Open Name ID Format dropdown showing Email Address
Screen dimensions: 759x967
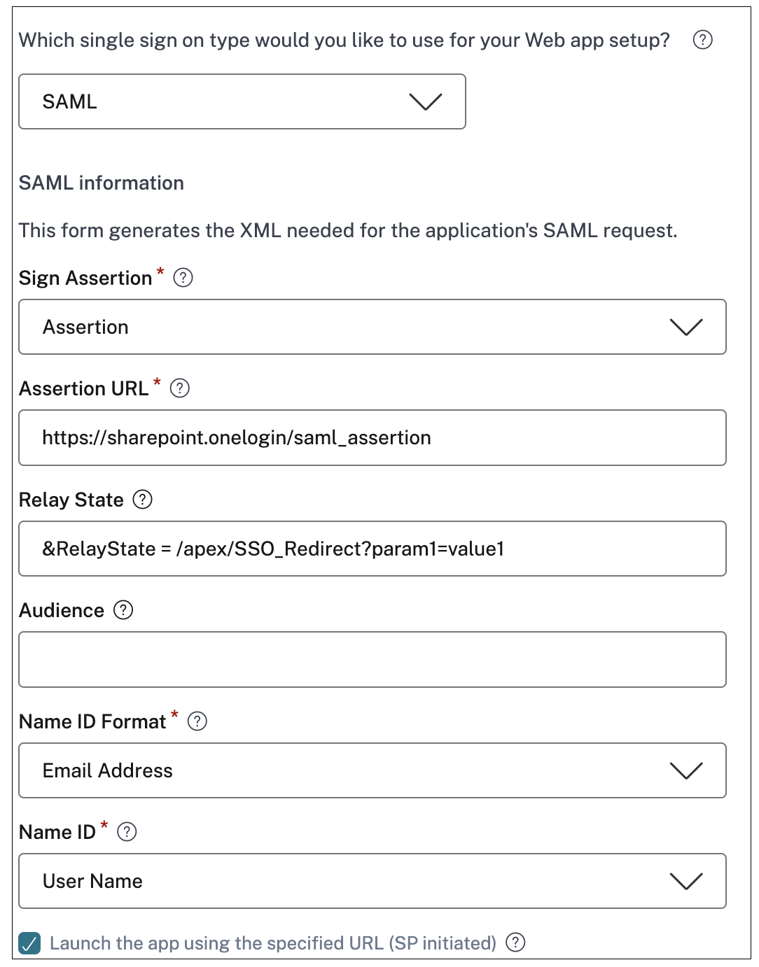pos(372,770)
